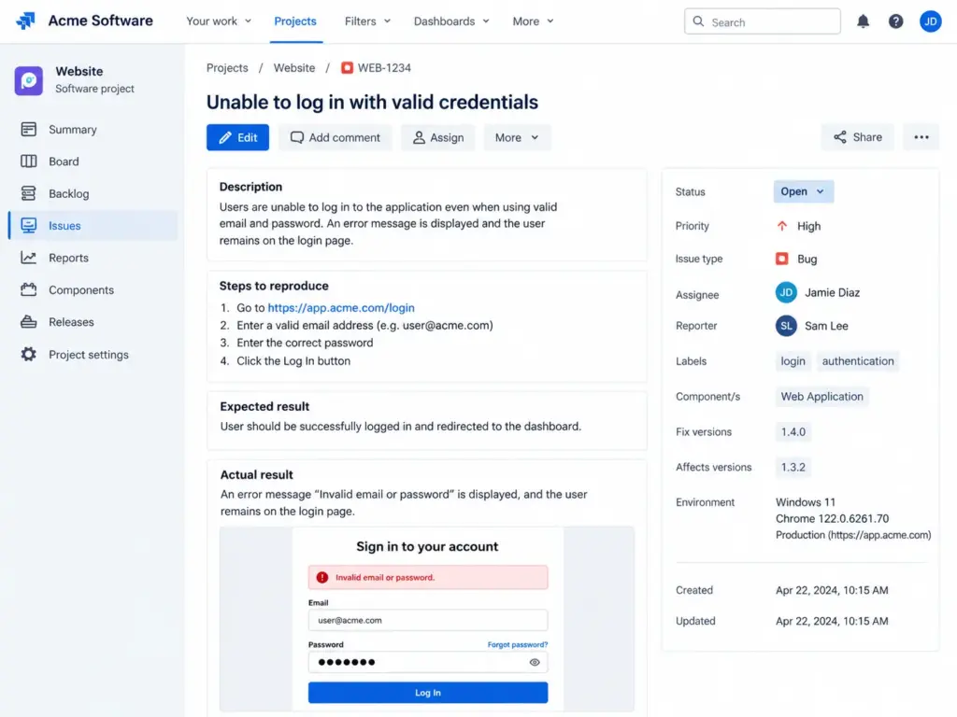
Task: Click the Board sidebar icon
Action: pyautogui.click(x=29, y=162)
